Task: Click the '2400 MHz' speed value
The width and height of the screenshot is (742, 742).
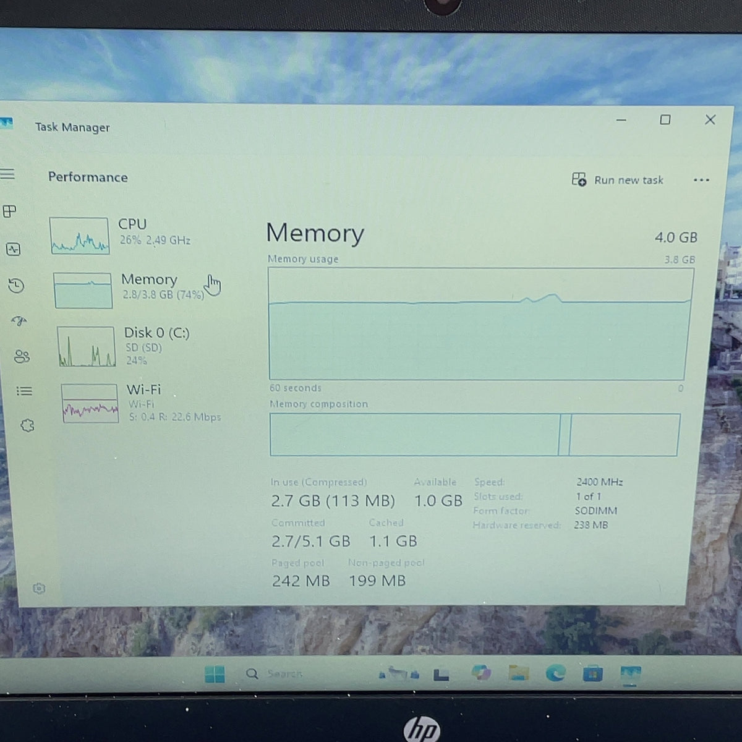Action: pos(600,482)
